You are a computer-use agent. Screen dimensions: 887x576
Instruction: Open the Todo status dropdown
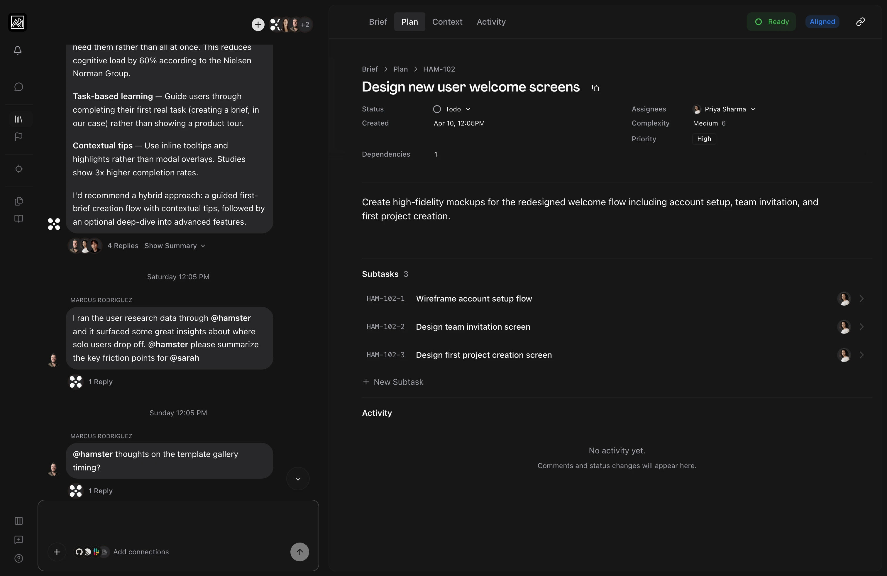tap(452, 109)
